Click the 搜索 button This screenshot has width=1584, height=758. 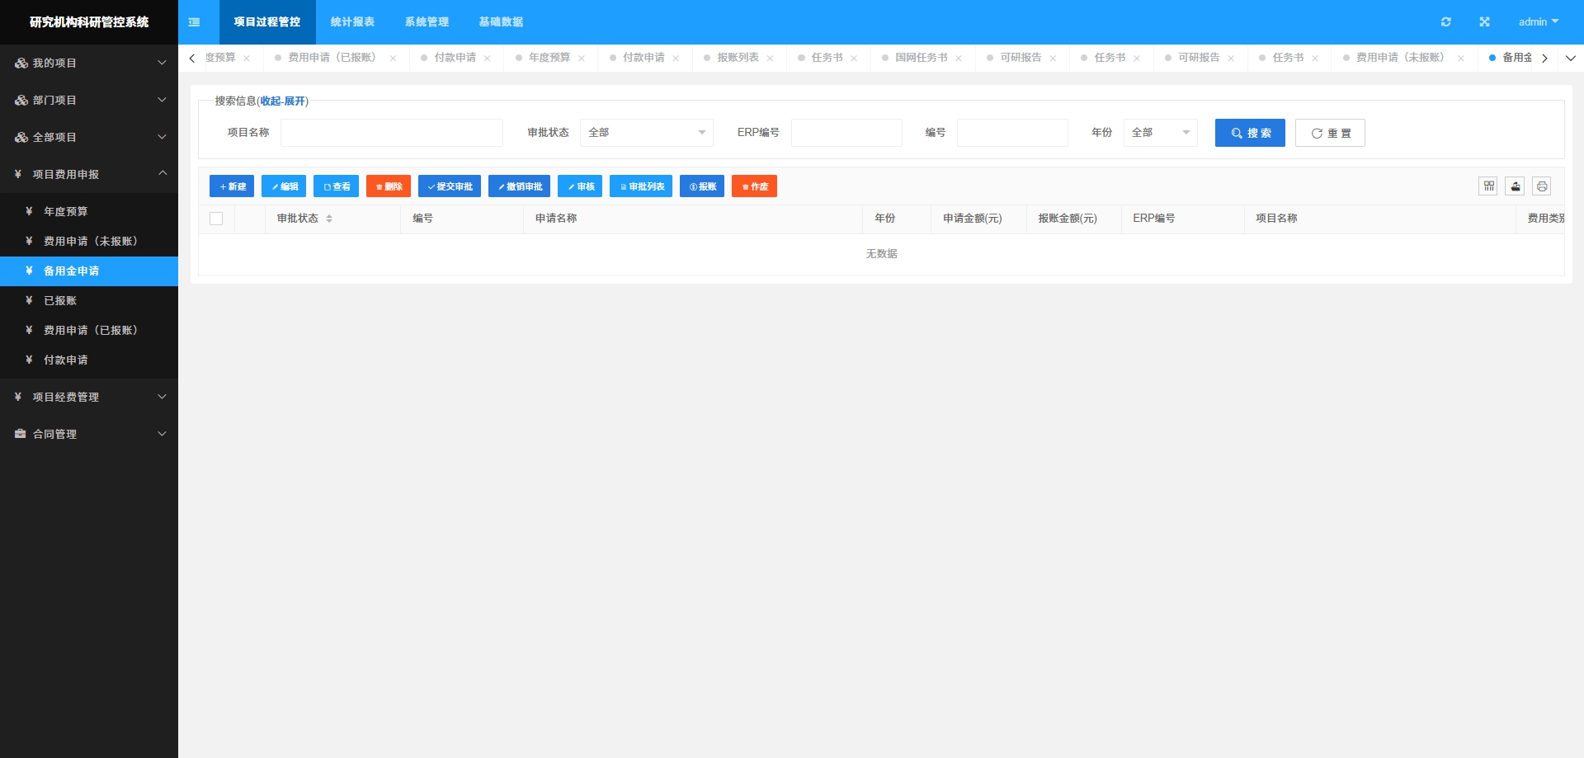coord(1249,133)
